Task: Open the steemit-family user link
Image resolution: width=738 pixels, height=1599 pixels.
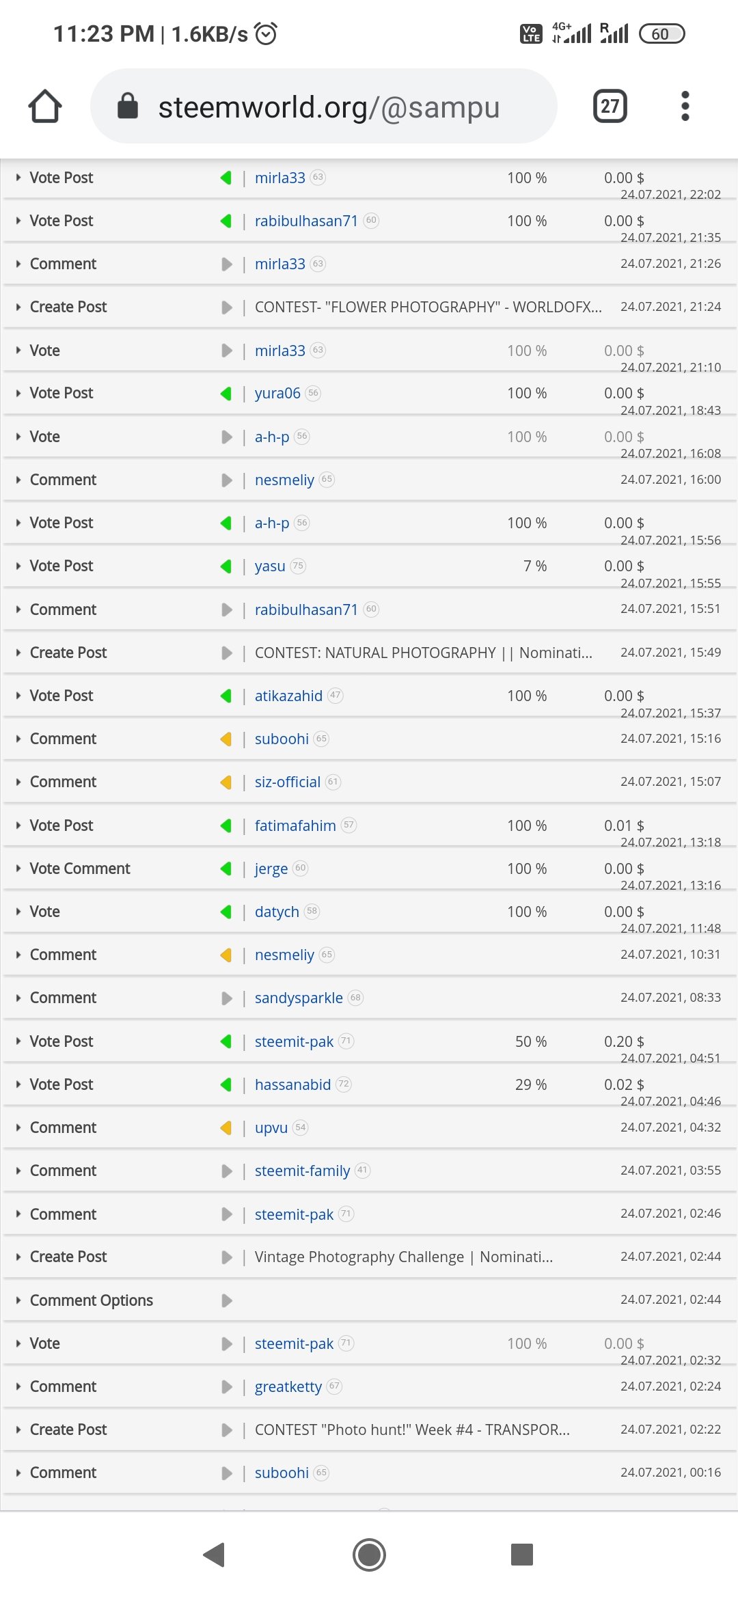Action: [x=302, y=1171]
